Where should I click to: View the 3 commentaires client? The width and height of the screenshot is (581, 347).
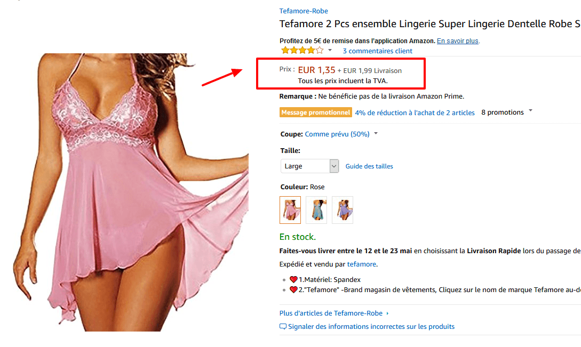tap(377, 51)
